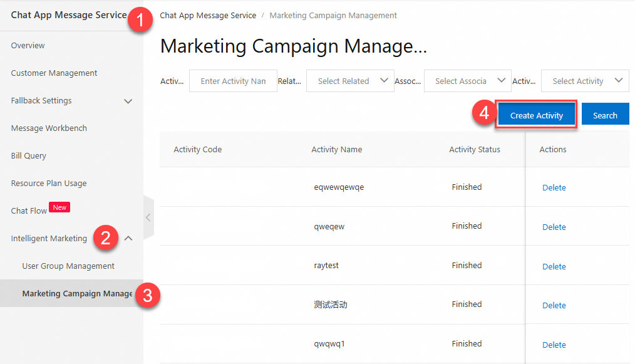The image size is (635, 364).
Task: Focus the Enter Activity Name field
Action: point(233,81)
